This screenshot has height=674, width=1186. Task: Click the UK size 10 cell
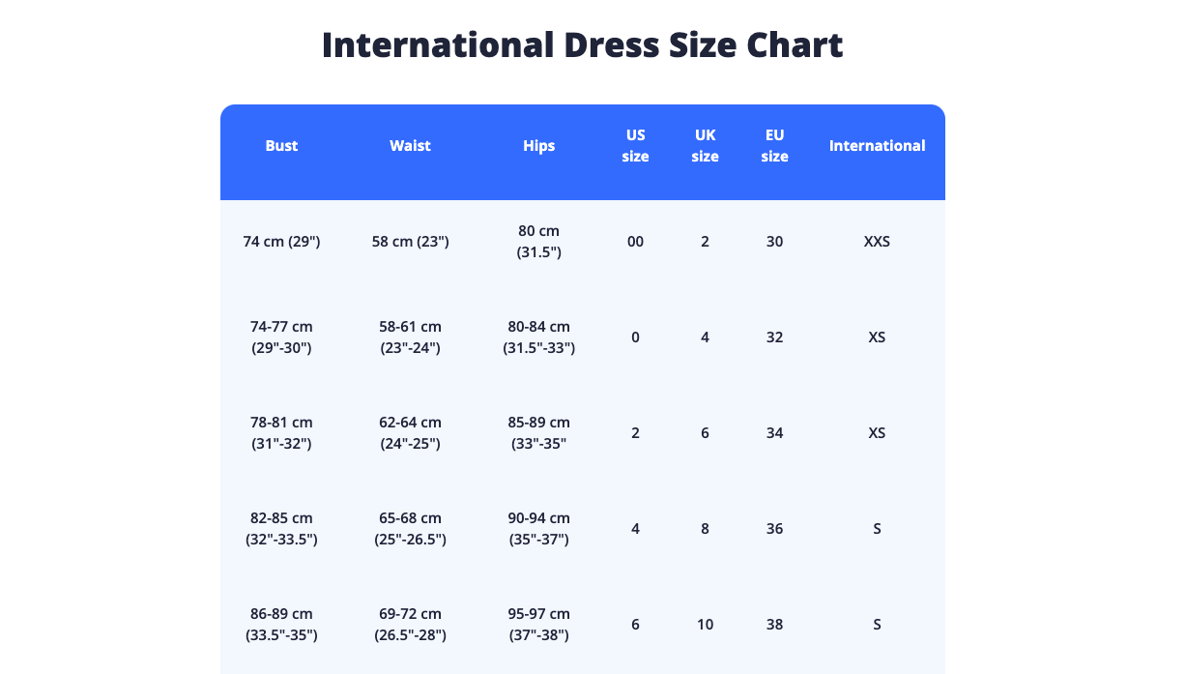[705, 625]
